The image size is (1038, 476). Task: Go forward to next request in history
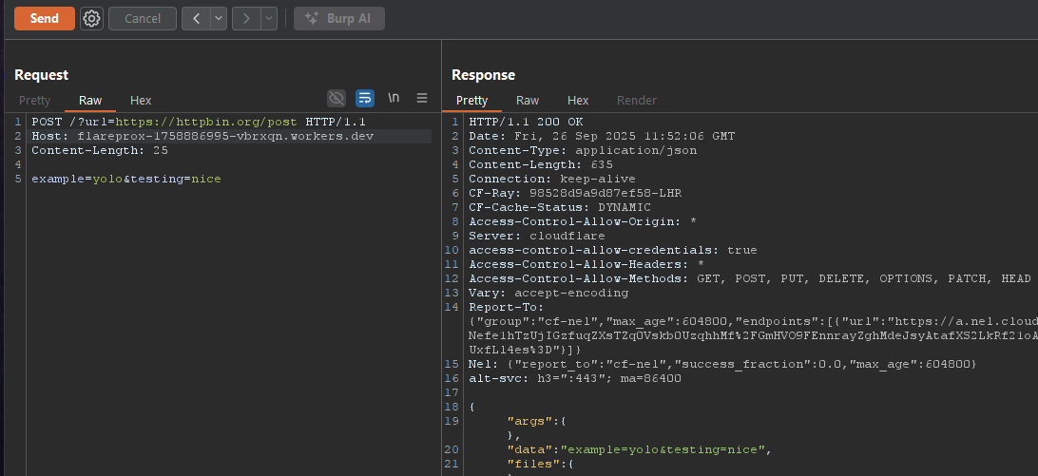[245, 18]
